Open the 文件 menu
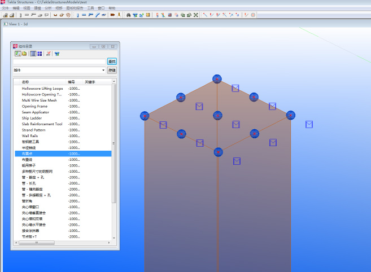371x272 pixels. pyautogui.click(x=5, y=8)
